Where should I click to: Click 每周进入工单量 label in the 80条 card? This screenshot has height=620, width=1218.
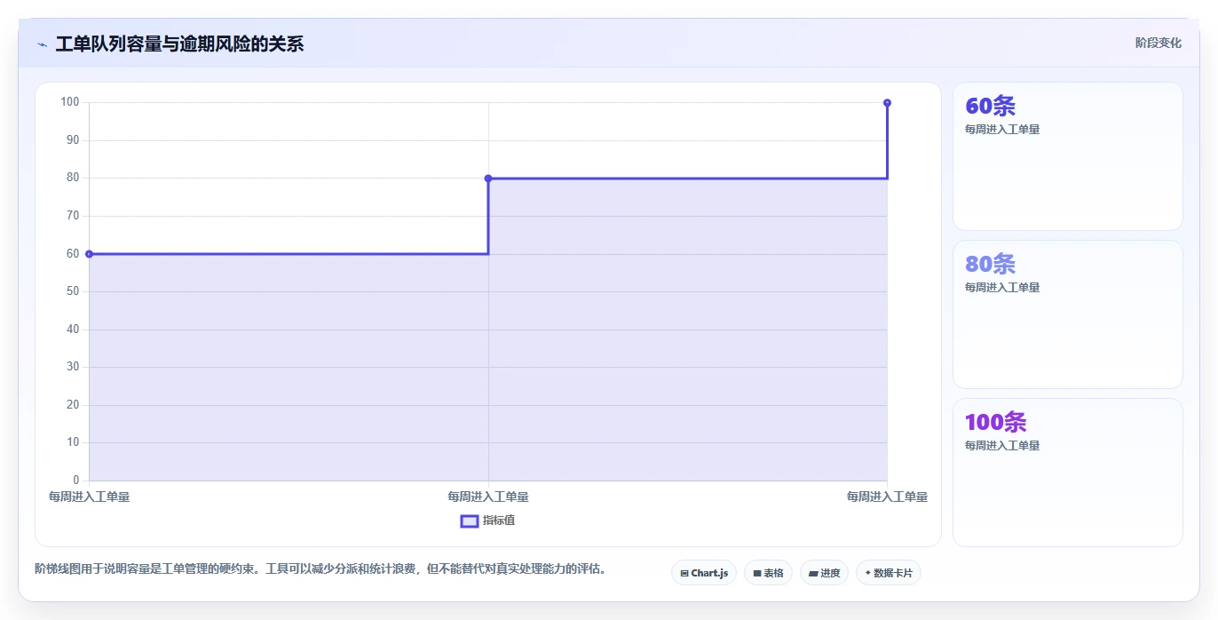1002,288
